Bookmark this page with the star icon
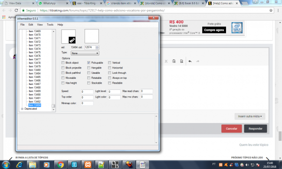282x169 pixels. pyautogui.click(x=271, y=10)
